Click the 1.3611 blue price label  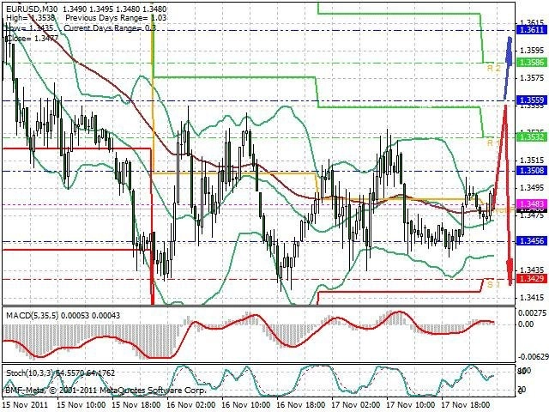click(x=532, y=30)
